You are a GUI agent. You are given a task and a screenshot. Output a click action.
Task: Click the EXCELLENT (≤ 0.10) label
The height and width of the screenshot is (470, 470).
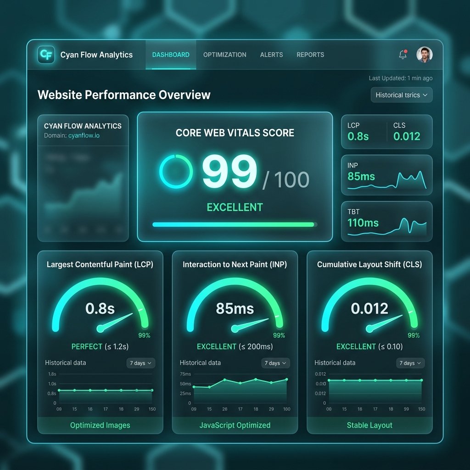[369, 347]
